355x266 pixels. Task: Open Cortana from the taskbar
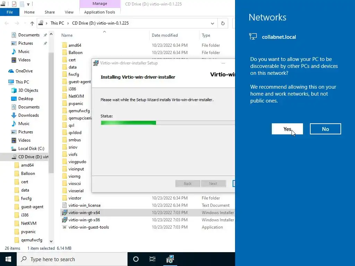tap(136, 259)
